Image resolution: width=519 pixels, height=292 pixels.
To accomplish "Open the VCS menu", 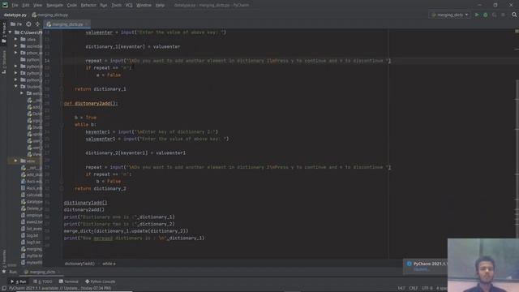I will click(x=129, y=5).
